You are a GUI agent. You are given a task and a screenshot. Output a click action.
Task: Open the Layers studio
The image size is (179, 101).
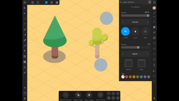click(x=154, y=27)
